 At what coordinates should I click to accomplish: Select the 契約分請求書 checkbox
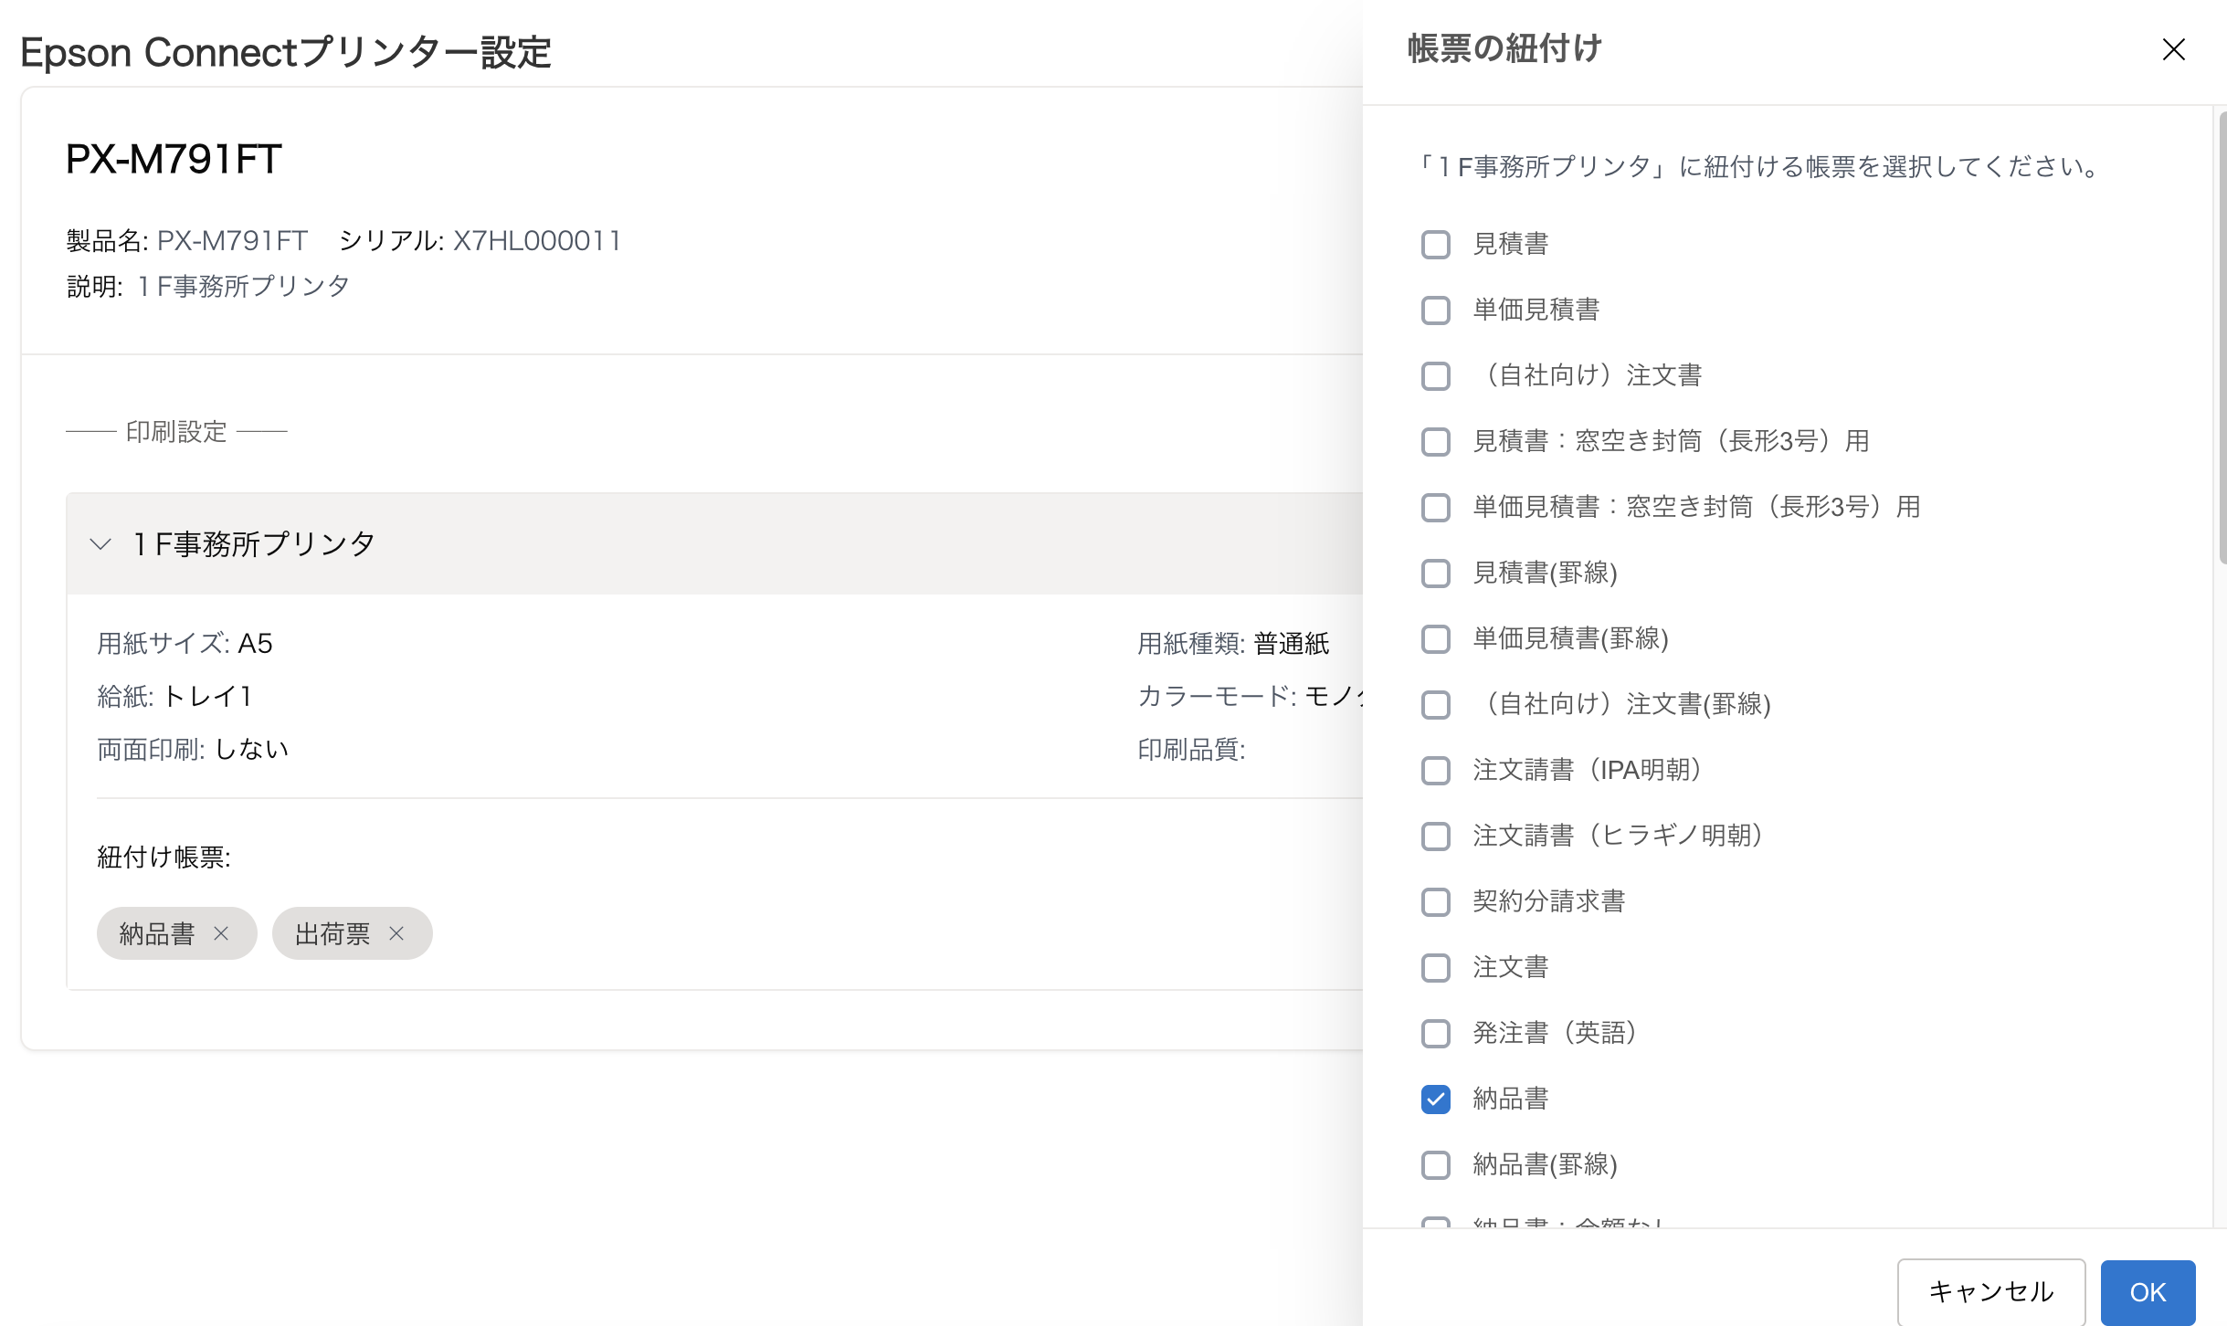pos(1436,902)
